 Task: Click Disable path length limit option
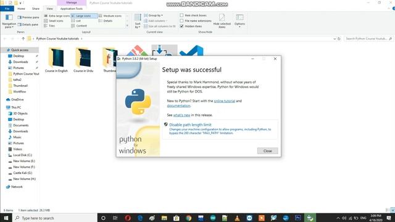(220, 129)
